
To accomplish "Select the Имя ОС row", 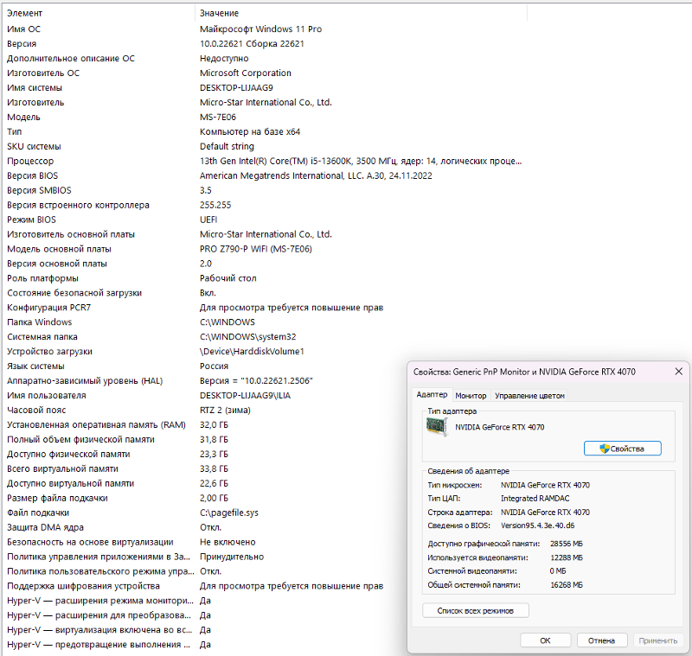I will pyautogui.click(x=265, y=29).
